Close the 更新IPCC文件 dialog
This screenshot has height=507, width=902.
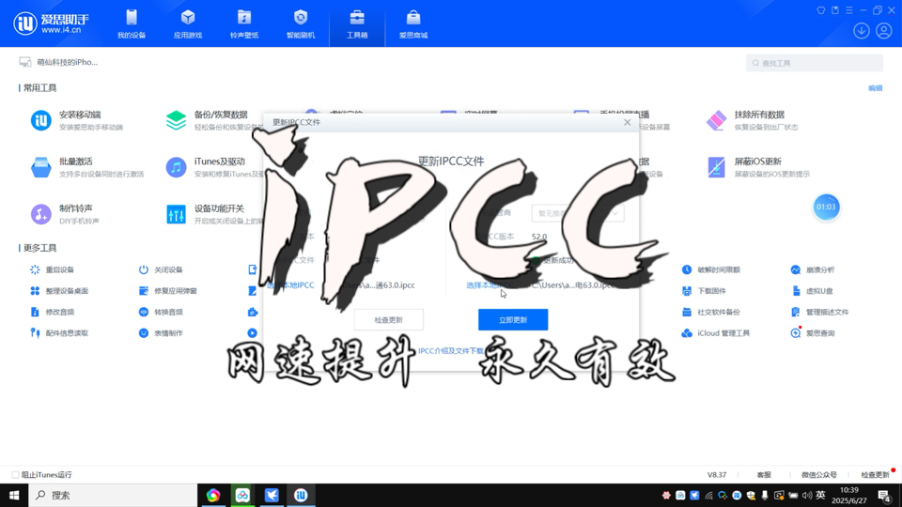point(627,122)
